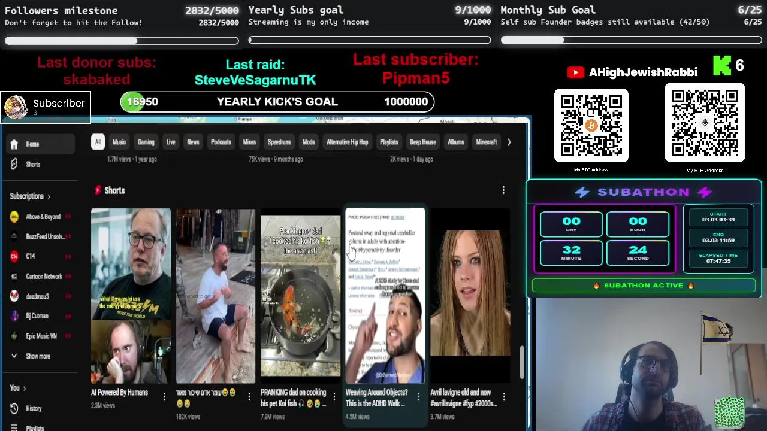Open the Cartoon Network channel avatar
Image resolution: width=767 pixels, height=431 pixels.
[14, 277]
